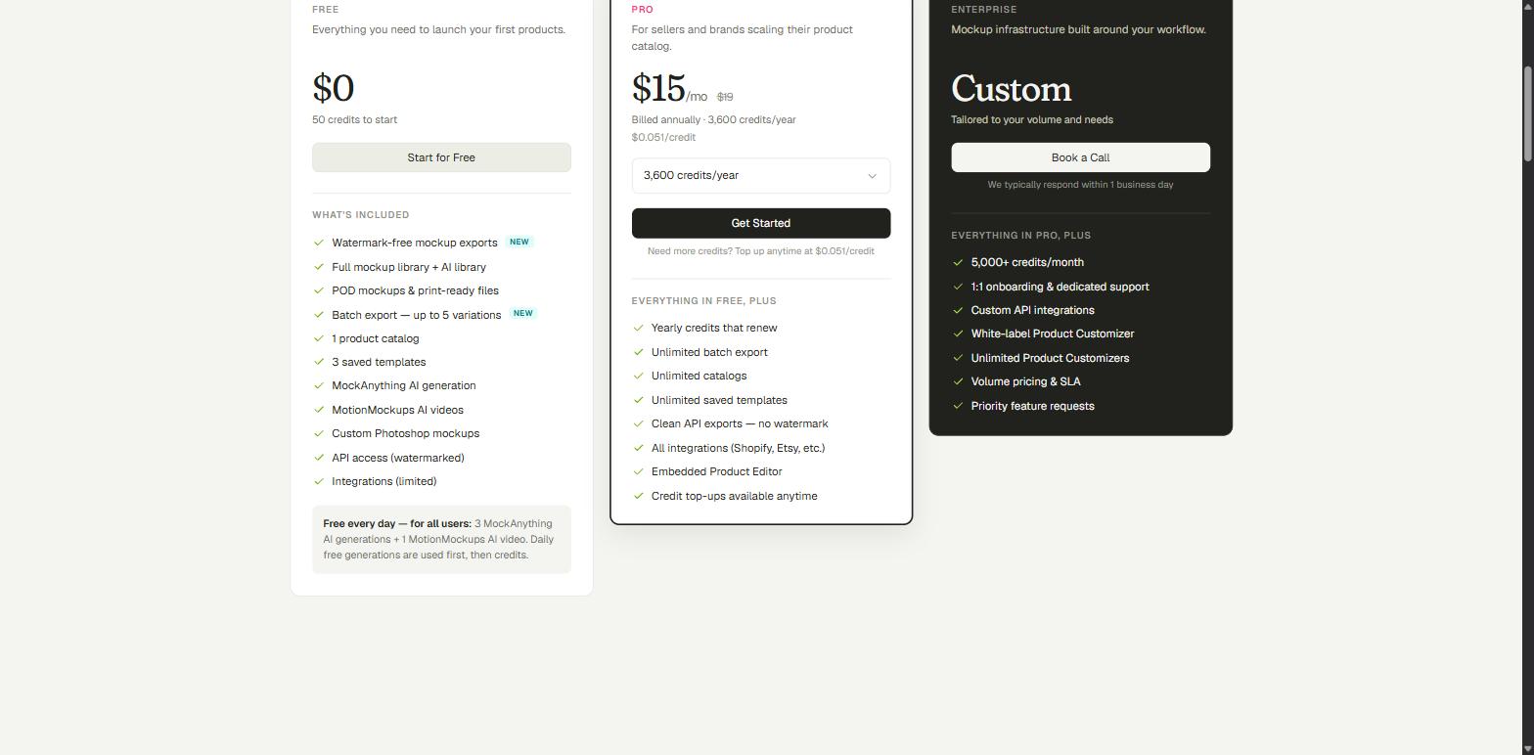Click the FREE plan label

(326, 10)
